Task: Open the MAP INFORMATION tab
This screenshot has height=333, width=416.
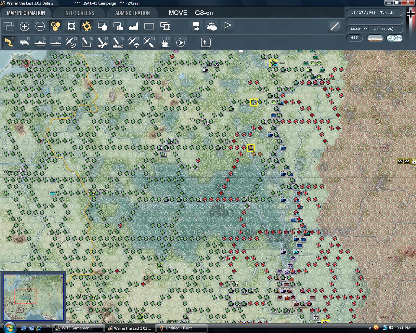Action: (x=26, y=13)
